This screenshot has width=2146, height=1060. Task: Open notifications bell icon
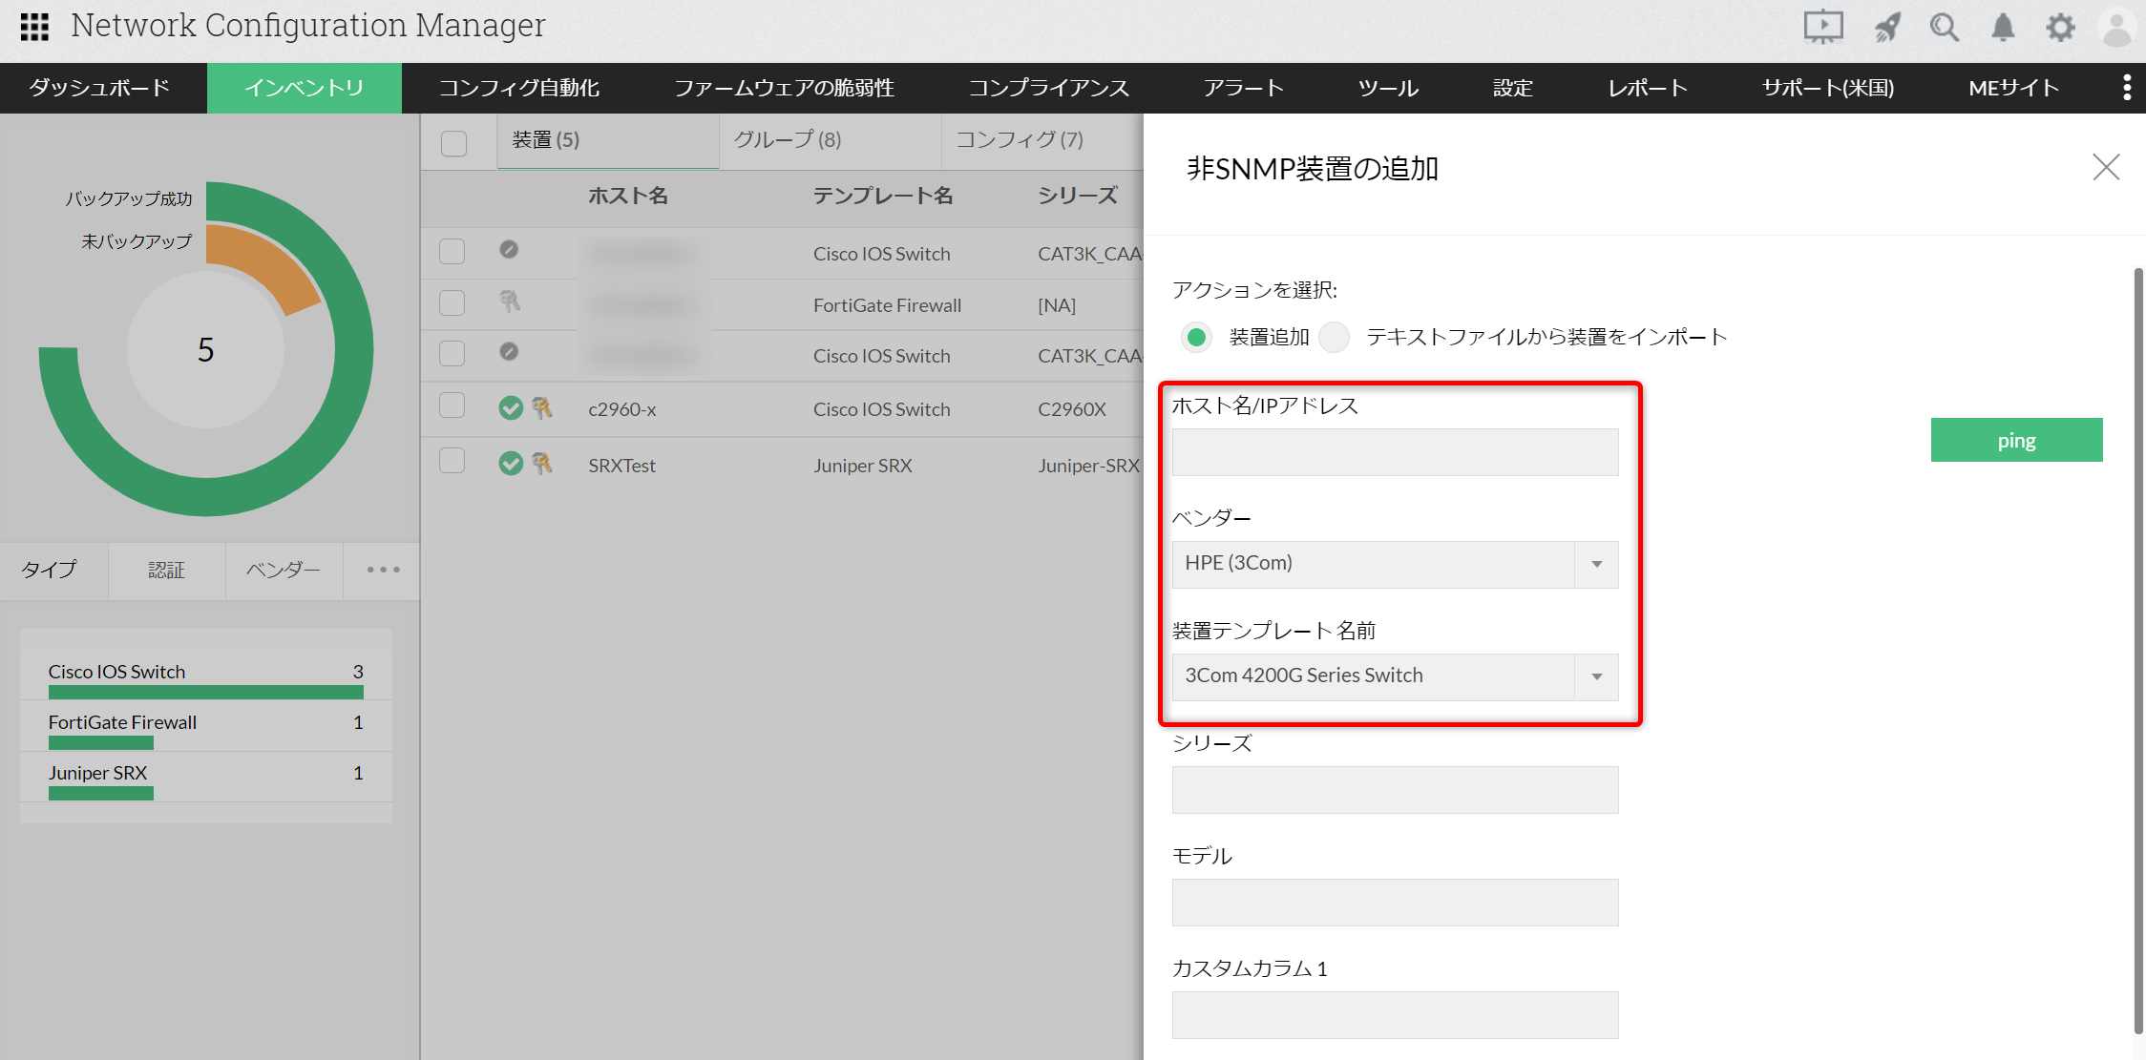[2003, 27]
